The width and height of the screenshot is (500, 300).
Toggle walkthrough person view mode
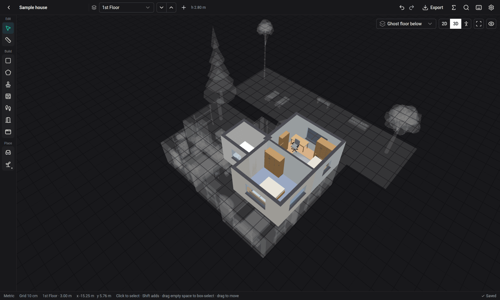[x=466, y=24]
